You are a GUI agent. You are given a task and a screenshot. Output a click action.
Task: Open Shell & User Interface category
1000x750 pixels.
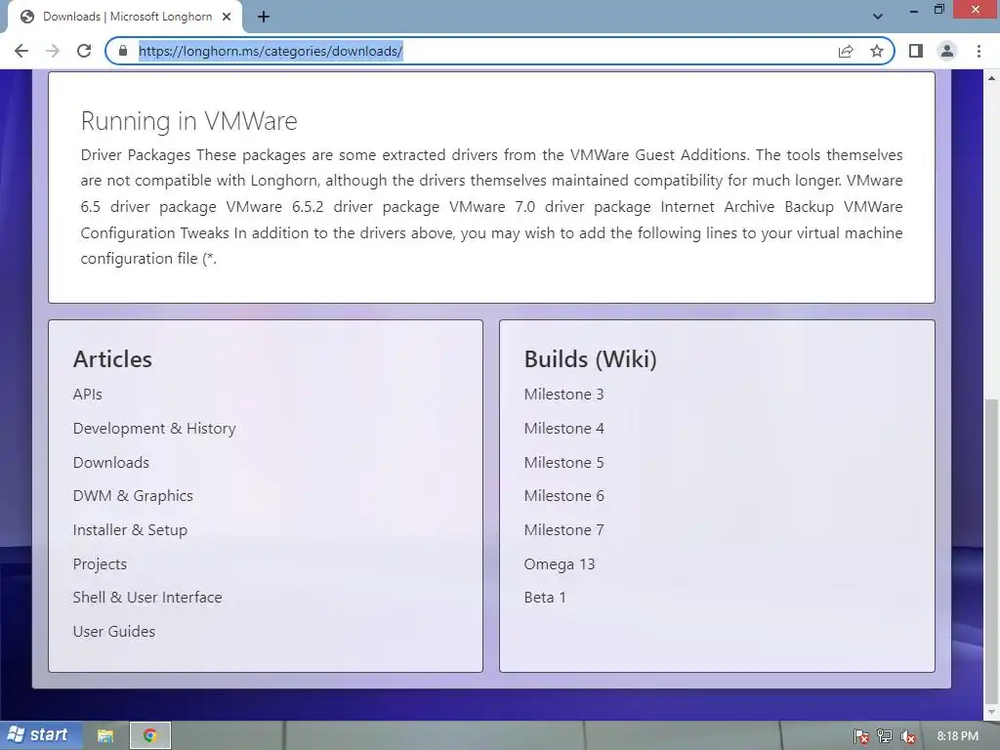click(x=147, y=598)
